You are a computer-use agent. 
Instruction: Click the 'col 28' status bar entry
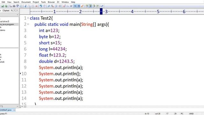(x=157, y=114)
